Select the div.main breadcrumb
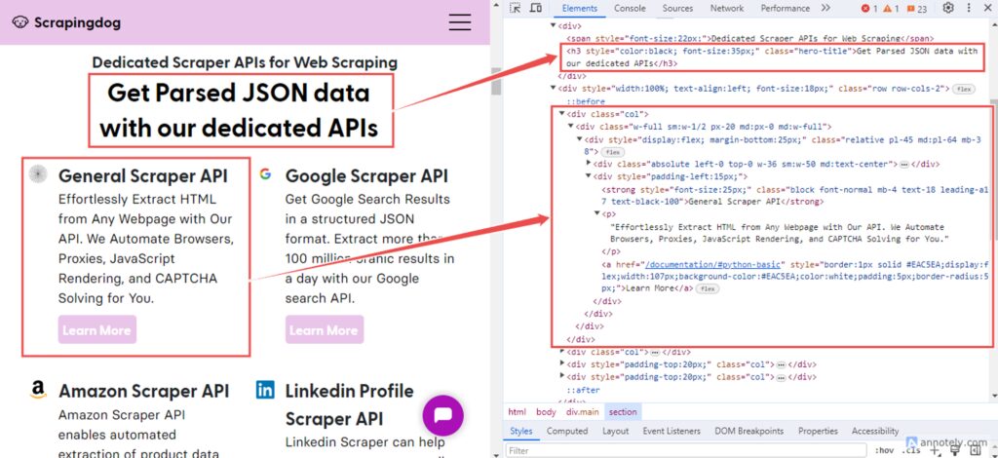 click(583, 412)
